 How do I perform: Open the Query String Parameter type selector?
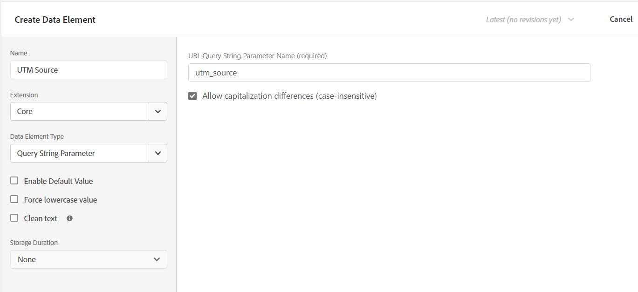click(79, 153)
